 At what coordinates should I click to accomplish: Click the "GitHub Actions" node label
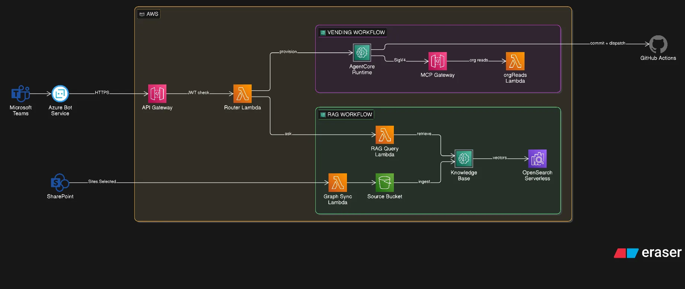point(658,58)
